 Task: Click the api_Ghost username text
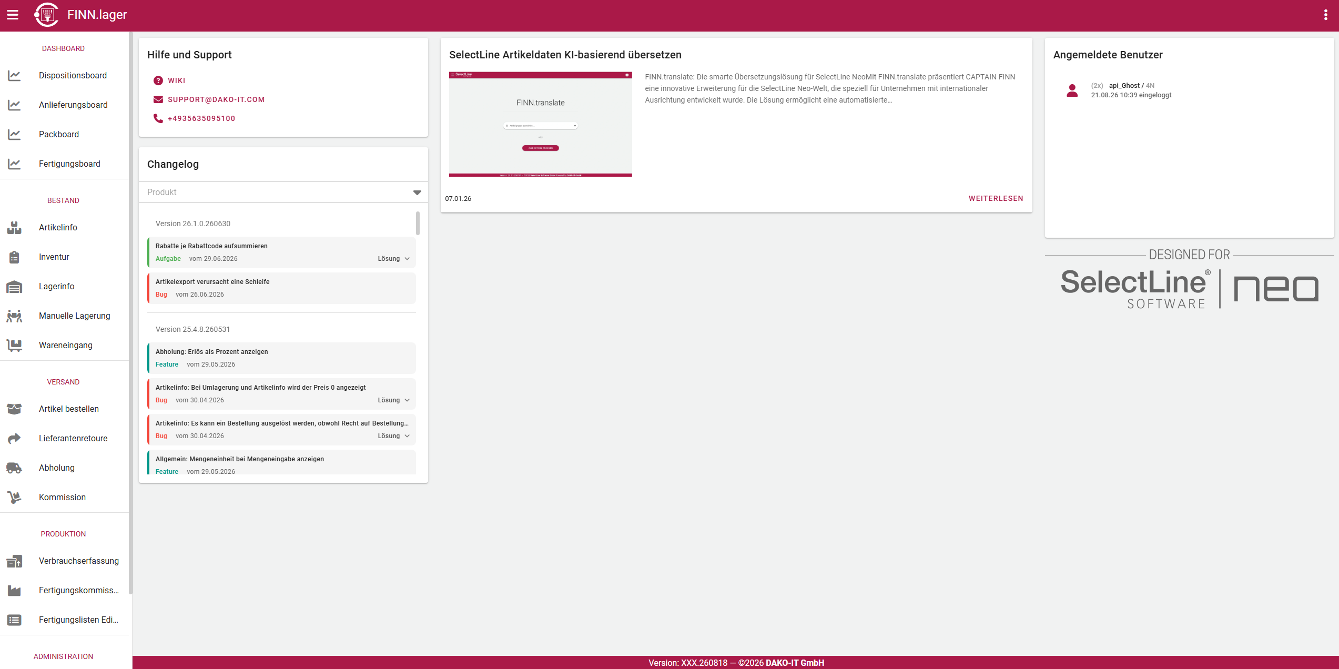[1124, 86]
